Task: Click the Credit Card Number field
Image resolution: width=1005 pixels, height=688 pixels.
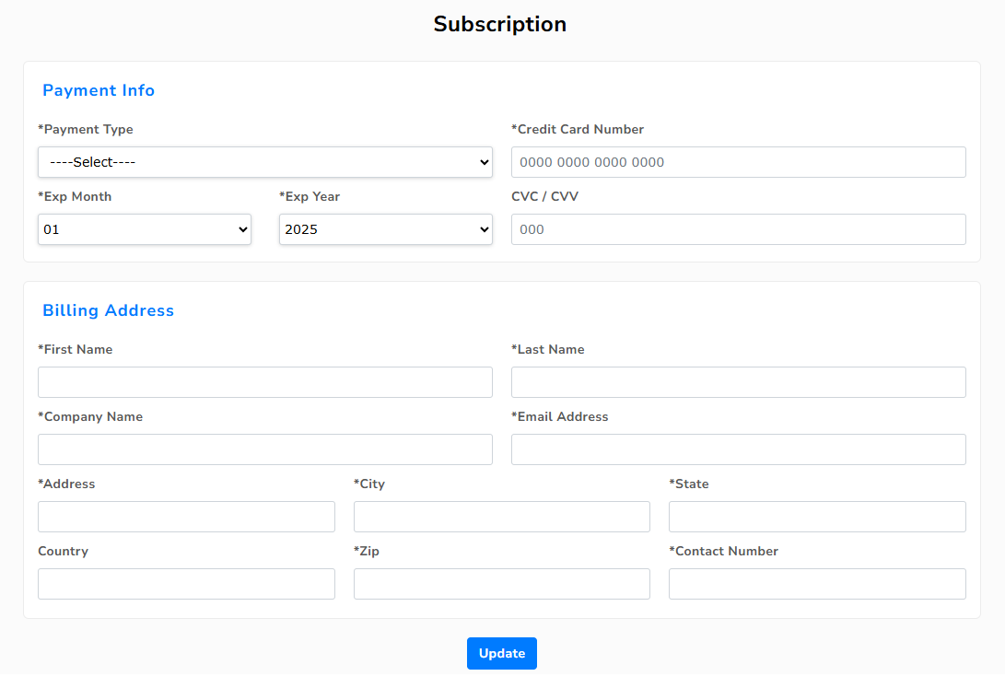Action: click(x=738, y=162)
